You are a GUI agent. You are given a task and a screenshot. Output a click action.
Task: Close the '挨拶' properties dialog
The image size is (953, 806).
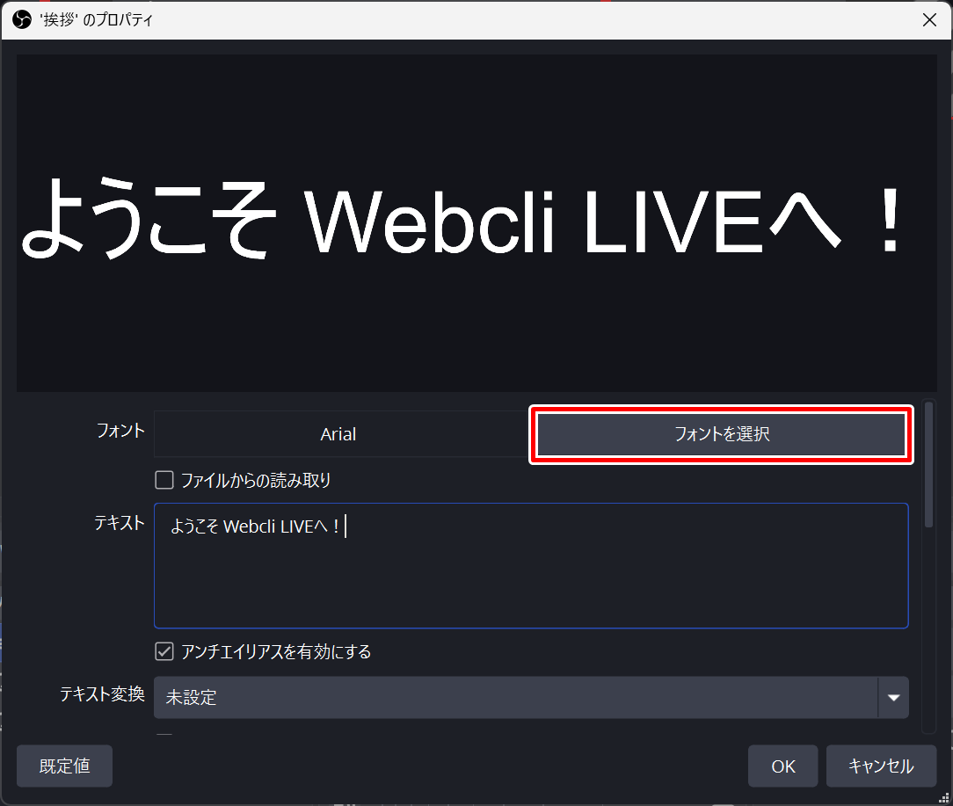point(929,20)
